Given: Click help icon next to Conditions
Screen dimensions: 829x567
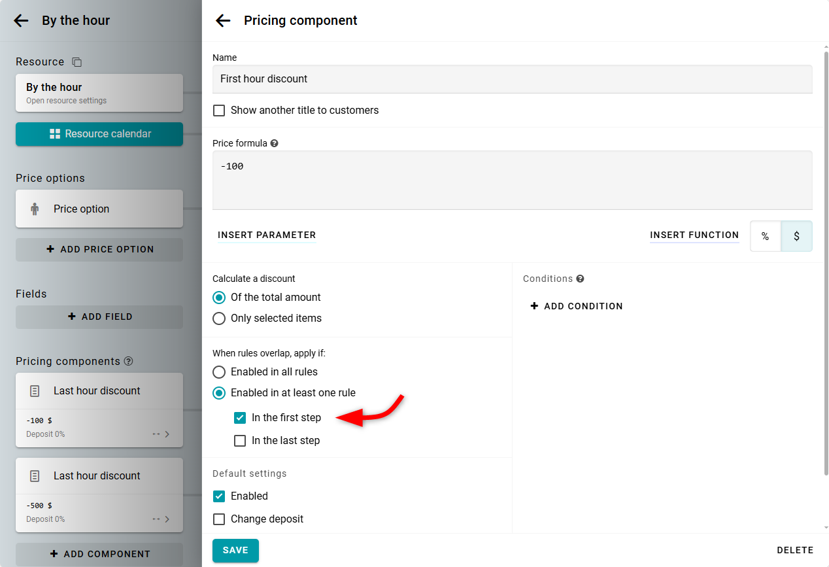Looking at the screenshot, I should 580,279.
